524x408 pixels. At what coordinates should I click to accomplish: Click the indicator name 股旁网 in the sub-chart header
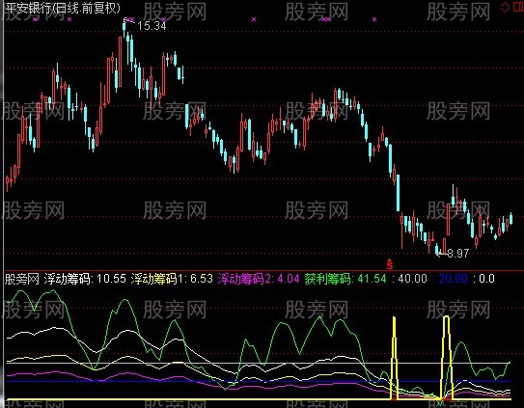[22, 279]
